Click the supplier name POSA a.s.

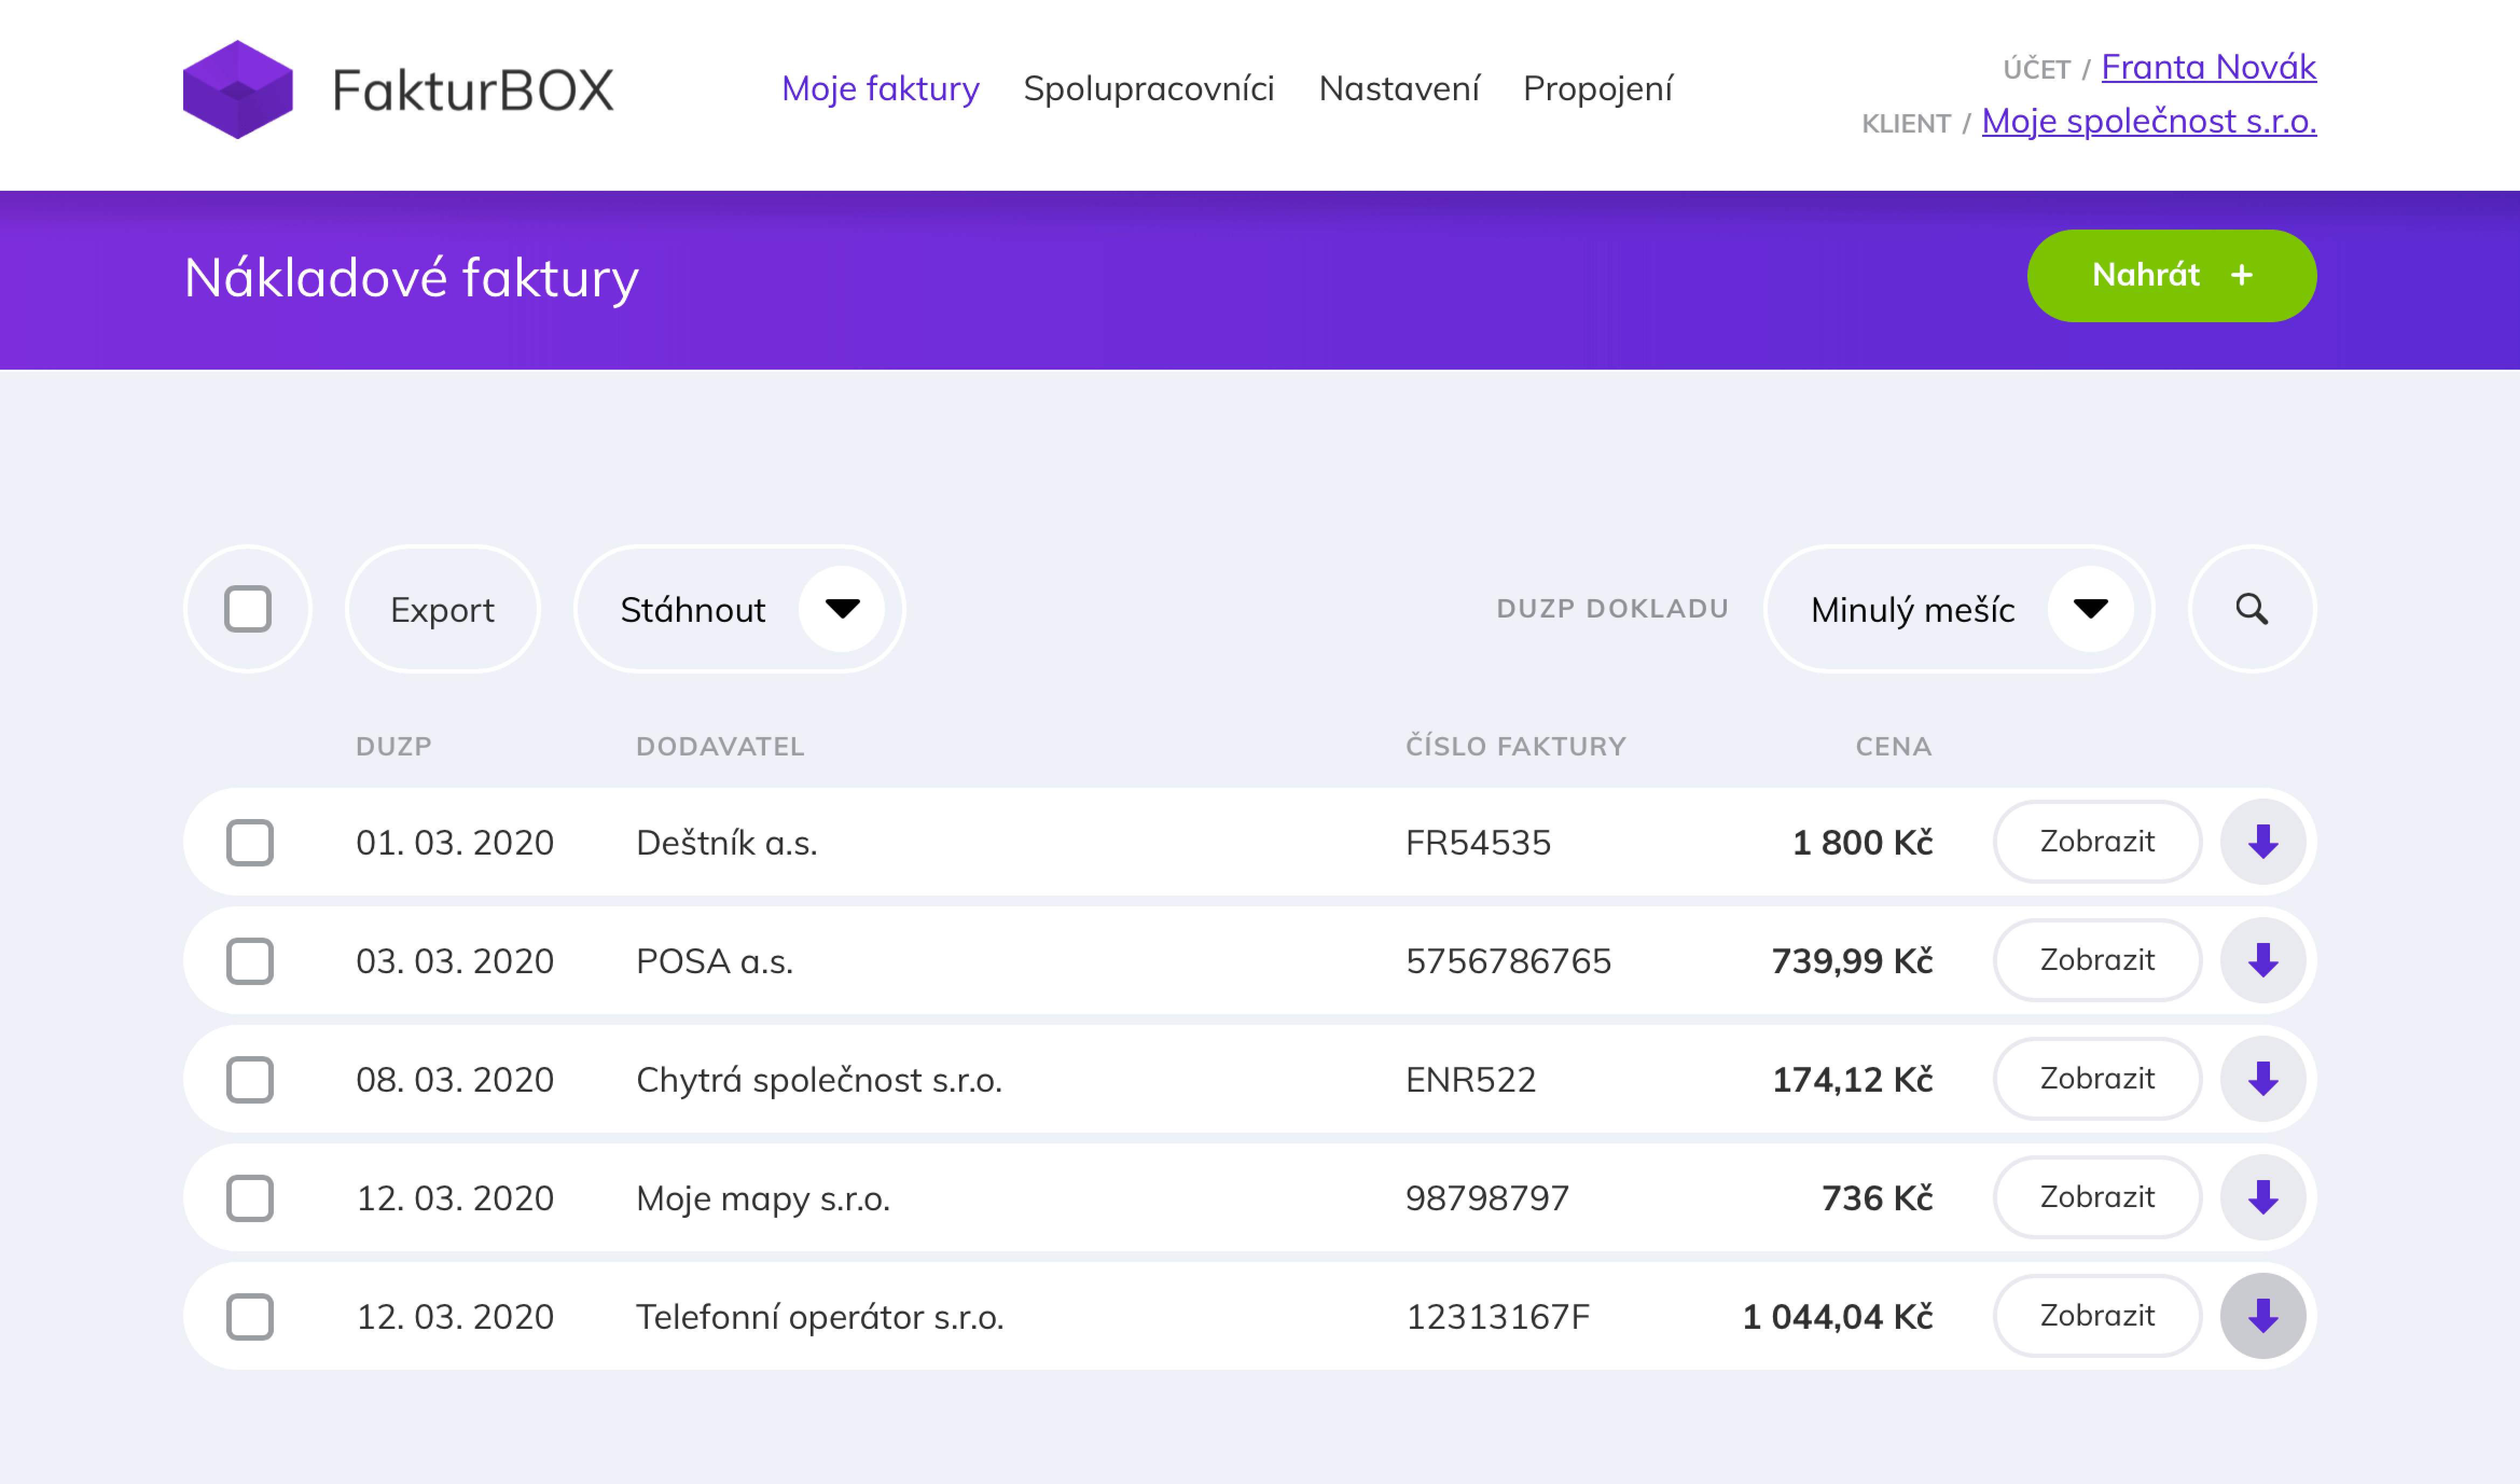(x=715, y=961)
